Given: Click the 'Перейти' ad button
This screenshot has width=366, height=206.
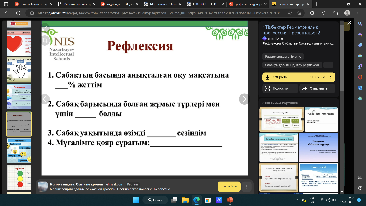Looking at the screenshot, I should (229, 186).
